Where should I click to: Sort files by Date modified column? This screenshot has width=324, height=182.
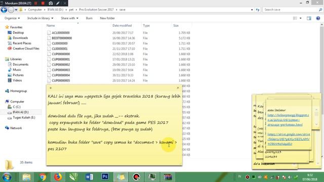tap(122, 26)
